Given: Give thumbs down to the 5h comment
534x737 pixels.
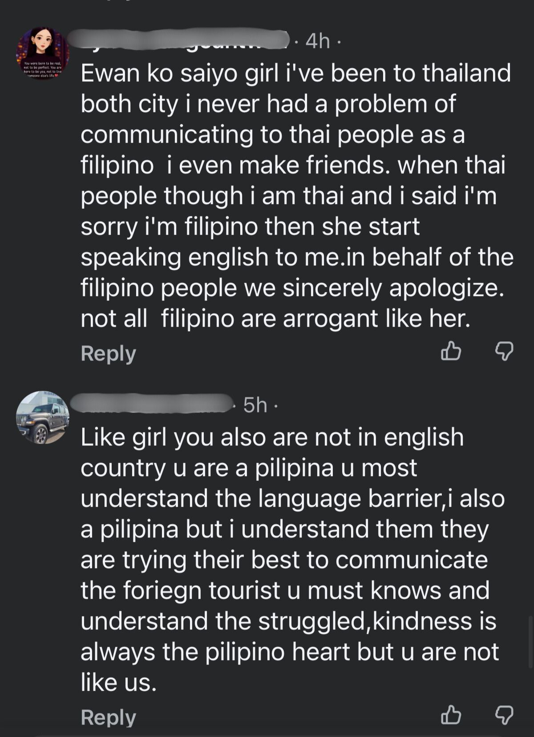Looking at the screenshot, I should pos(504,715).
